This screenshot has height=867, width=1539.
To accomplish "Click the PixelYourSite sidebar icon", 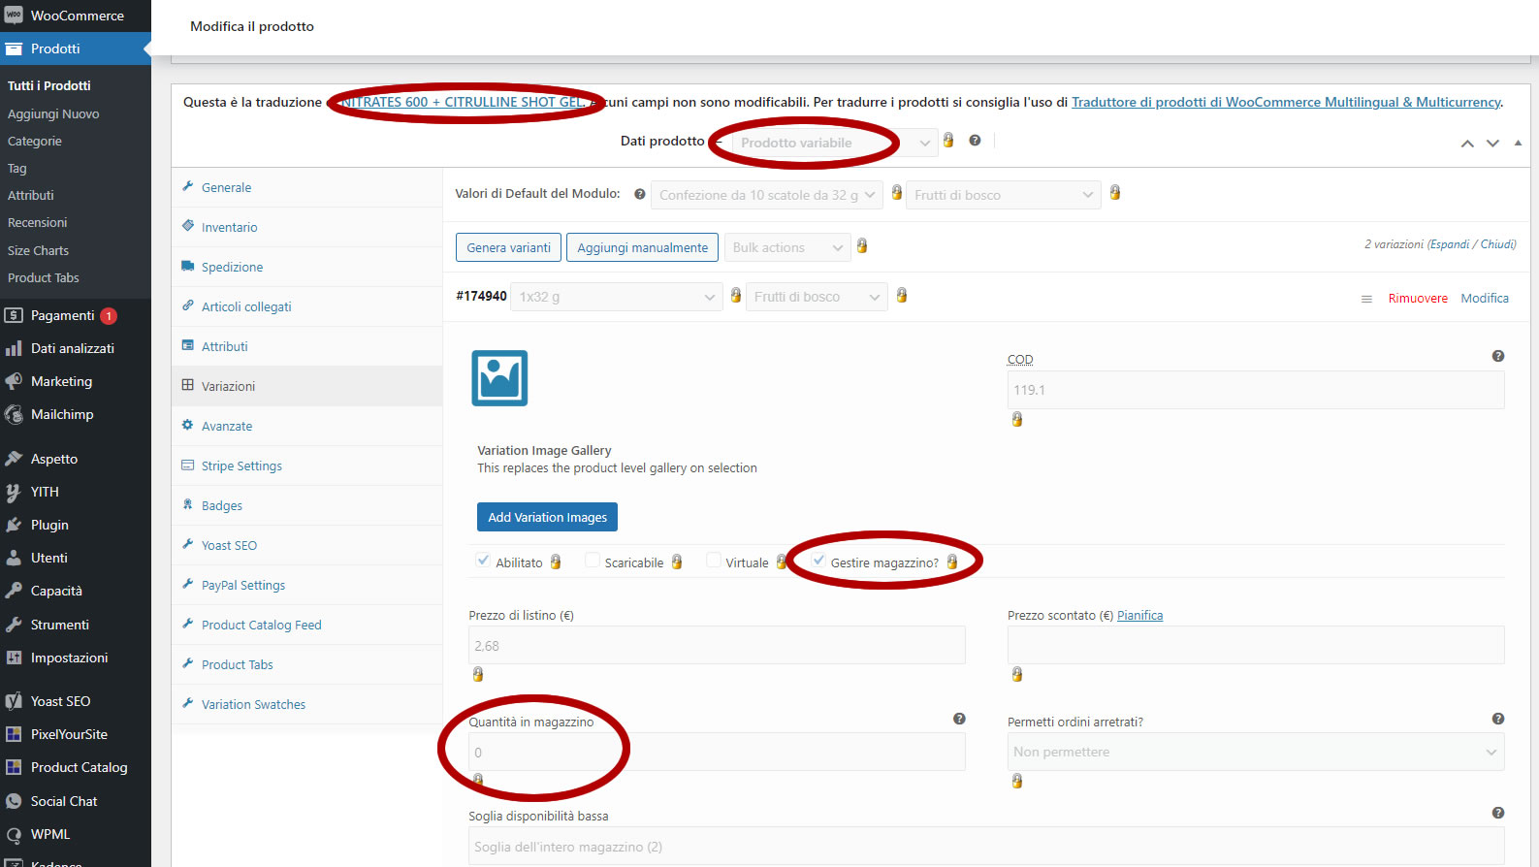I will coord(14,734).
